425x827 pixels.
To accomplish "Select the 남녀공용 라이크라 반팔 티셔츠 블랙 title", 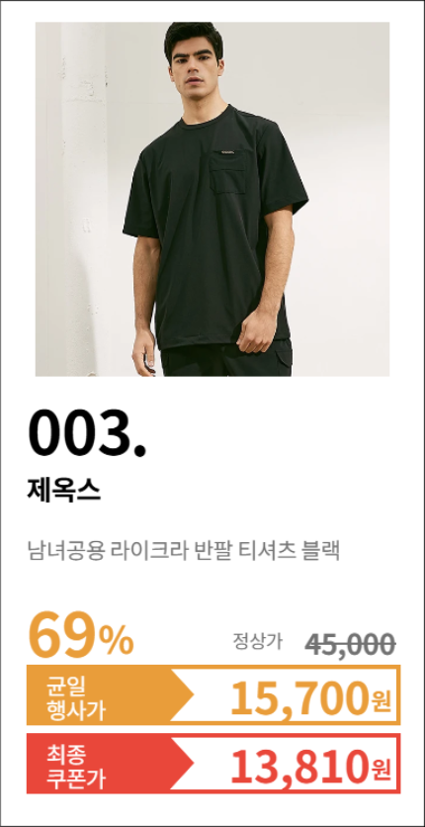I will pos(183,551).
